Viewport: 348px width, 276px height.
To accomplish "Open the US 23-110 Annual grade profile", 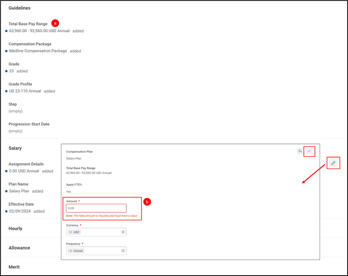I will click(x=25, y=91).
